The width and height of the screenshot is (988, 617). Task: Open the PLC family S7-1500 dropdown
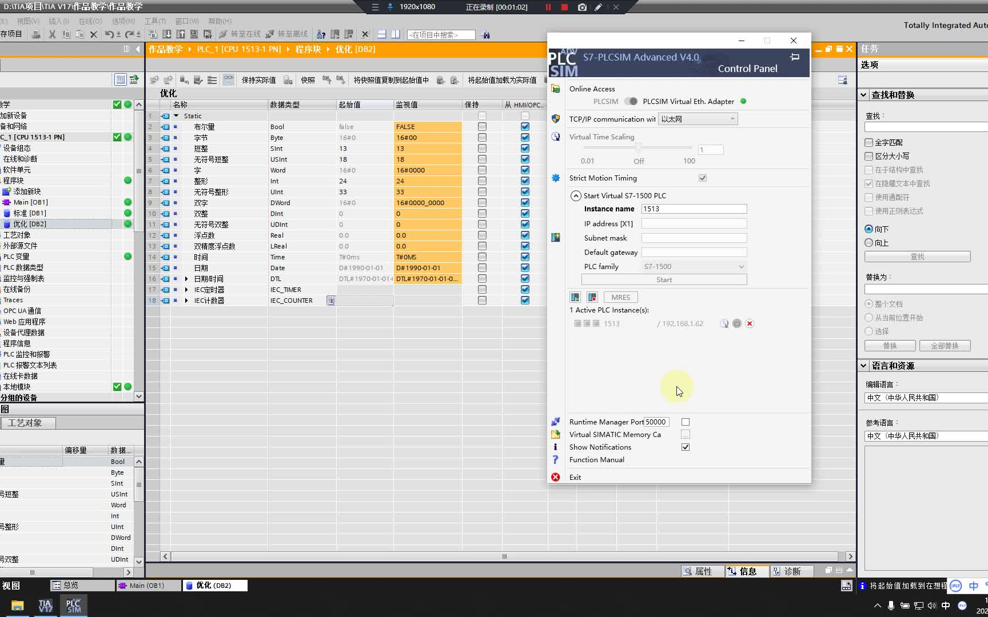pos(694,267)
